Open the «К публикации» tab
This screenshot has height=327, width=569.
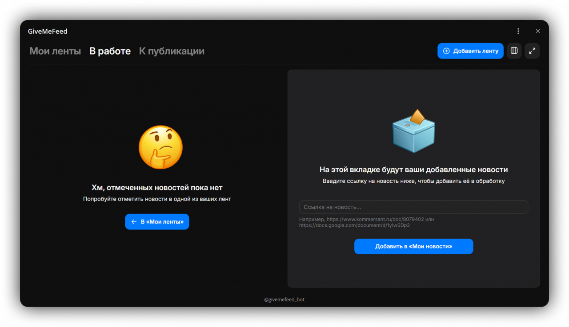[172, 51]
